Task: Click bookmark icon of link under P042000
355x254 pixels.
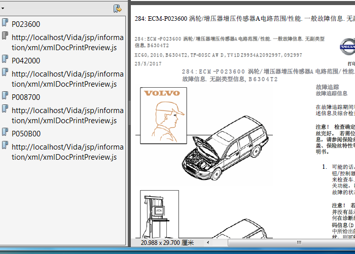Action: [5, 72]
